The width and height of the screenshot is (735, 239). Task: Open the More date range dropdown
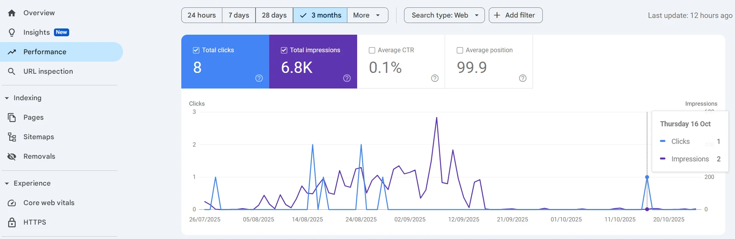point(367,15)
